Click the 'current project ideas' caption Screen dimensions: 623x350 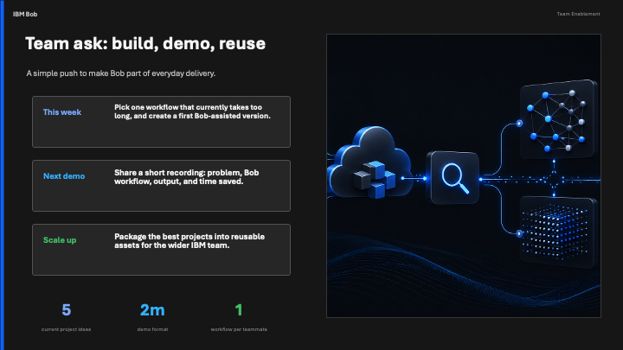pos(67,329)
